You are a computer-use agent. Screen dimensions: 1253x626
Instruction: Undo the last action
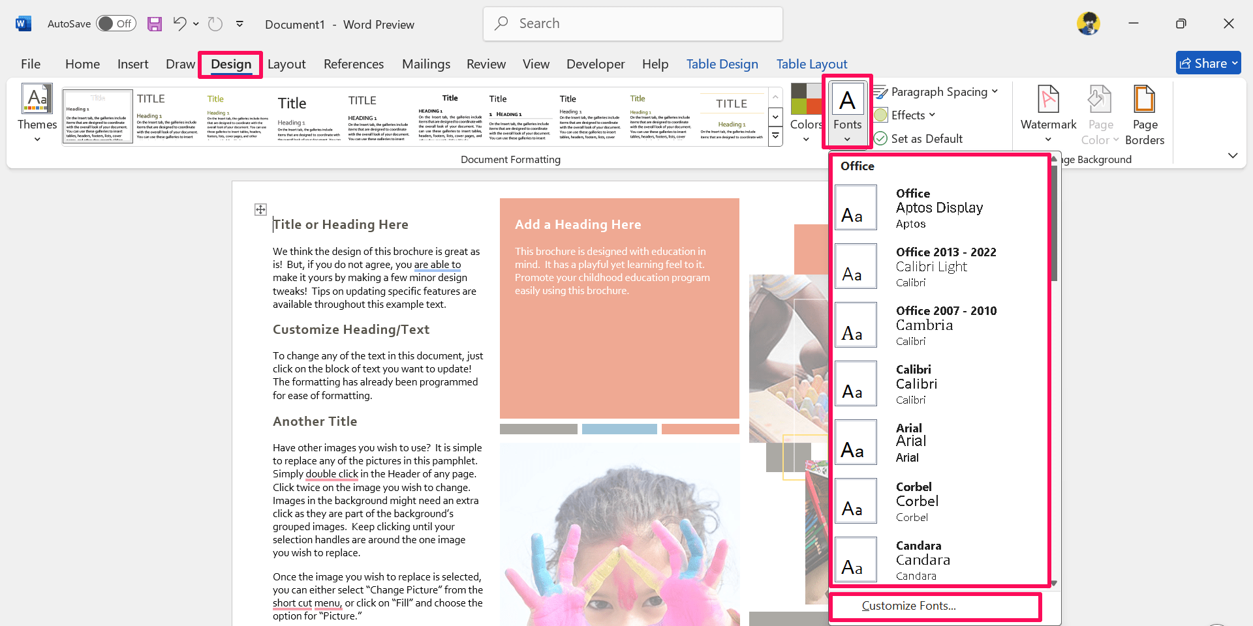180,24
